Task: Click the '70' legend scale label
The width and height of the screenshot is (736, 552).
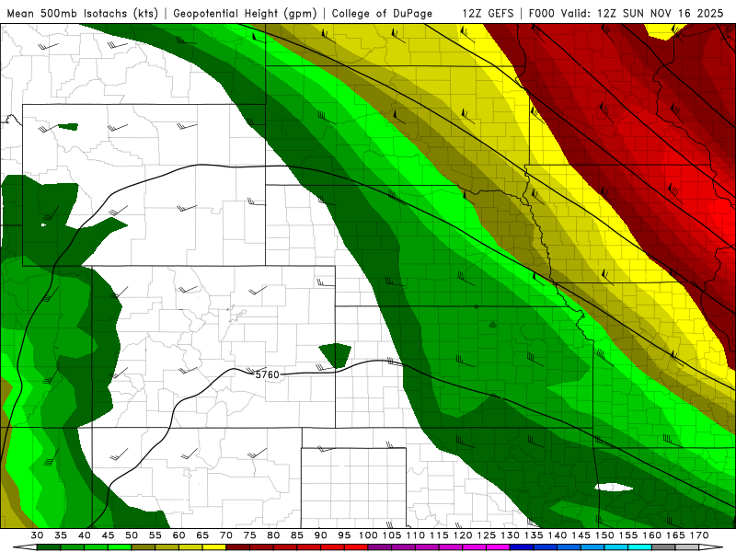Action: pos(226,535)
